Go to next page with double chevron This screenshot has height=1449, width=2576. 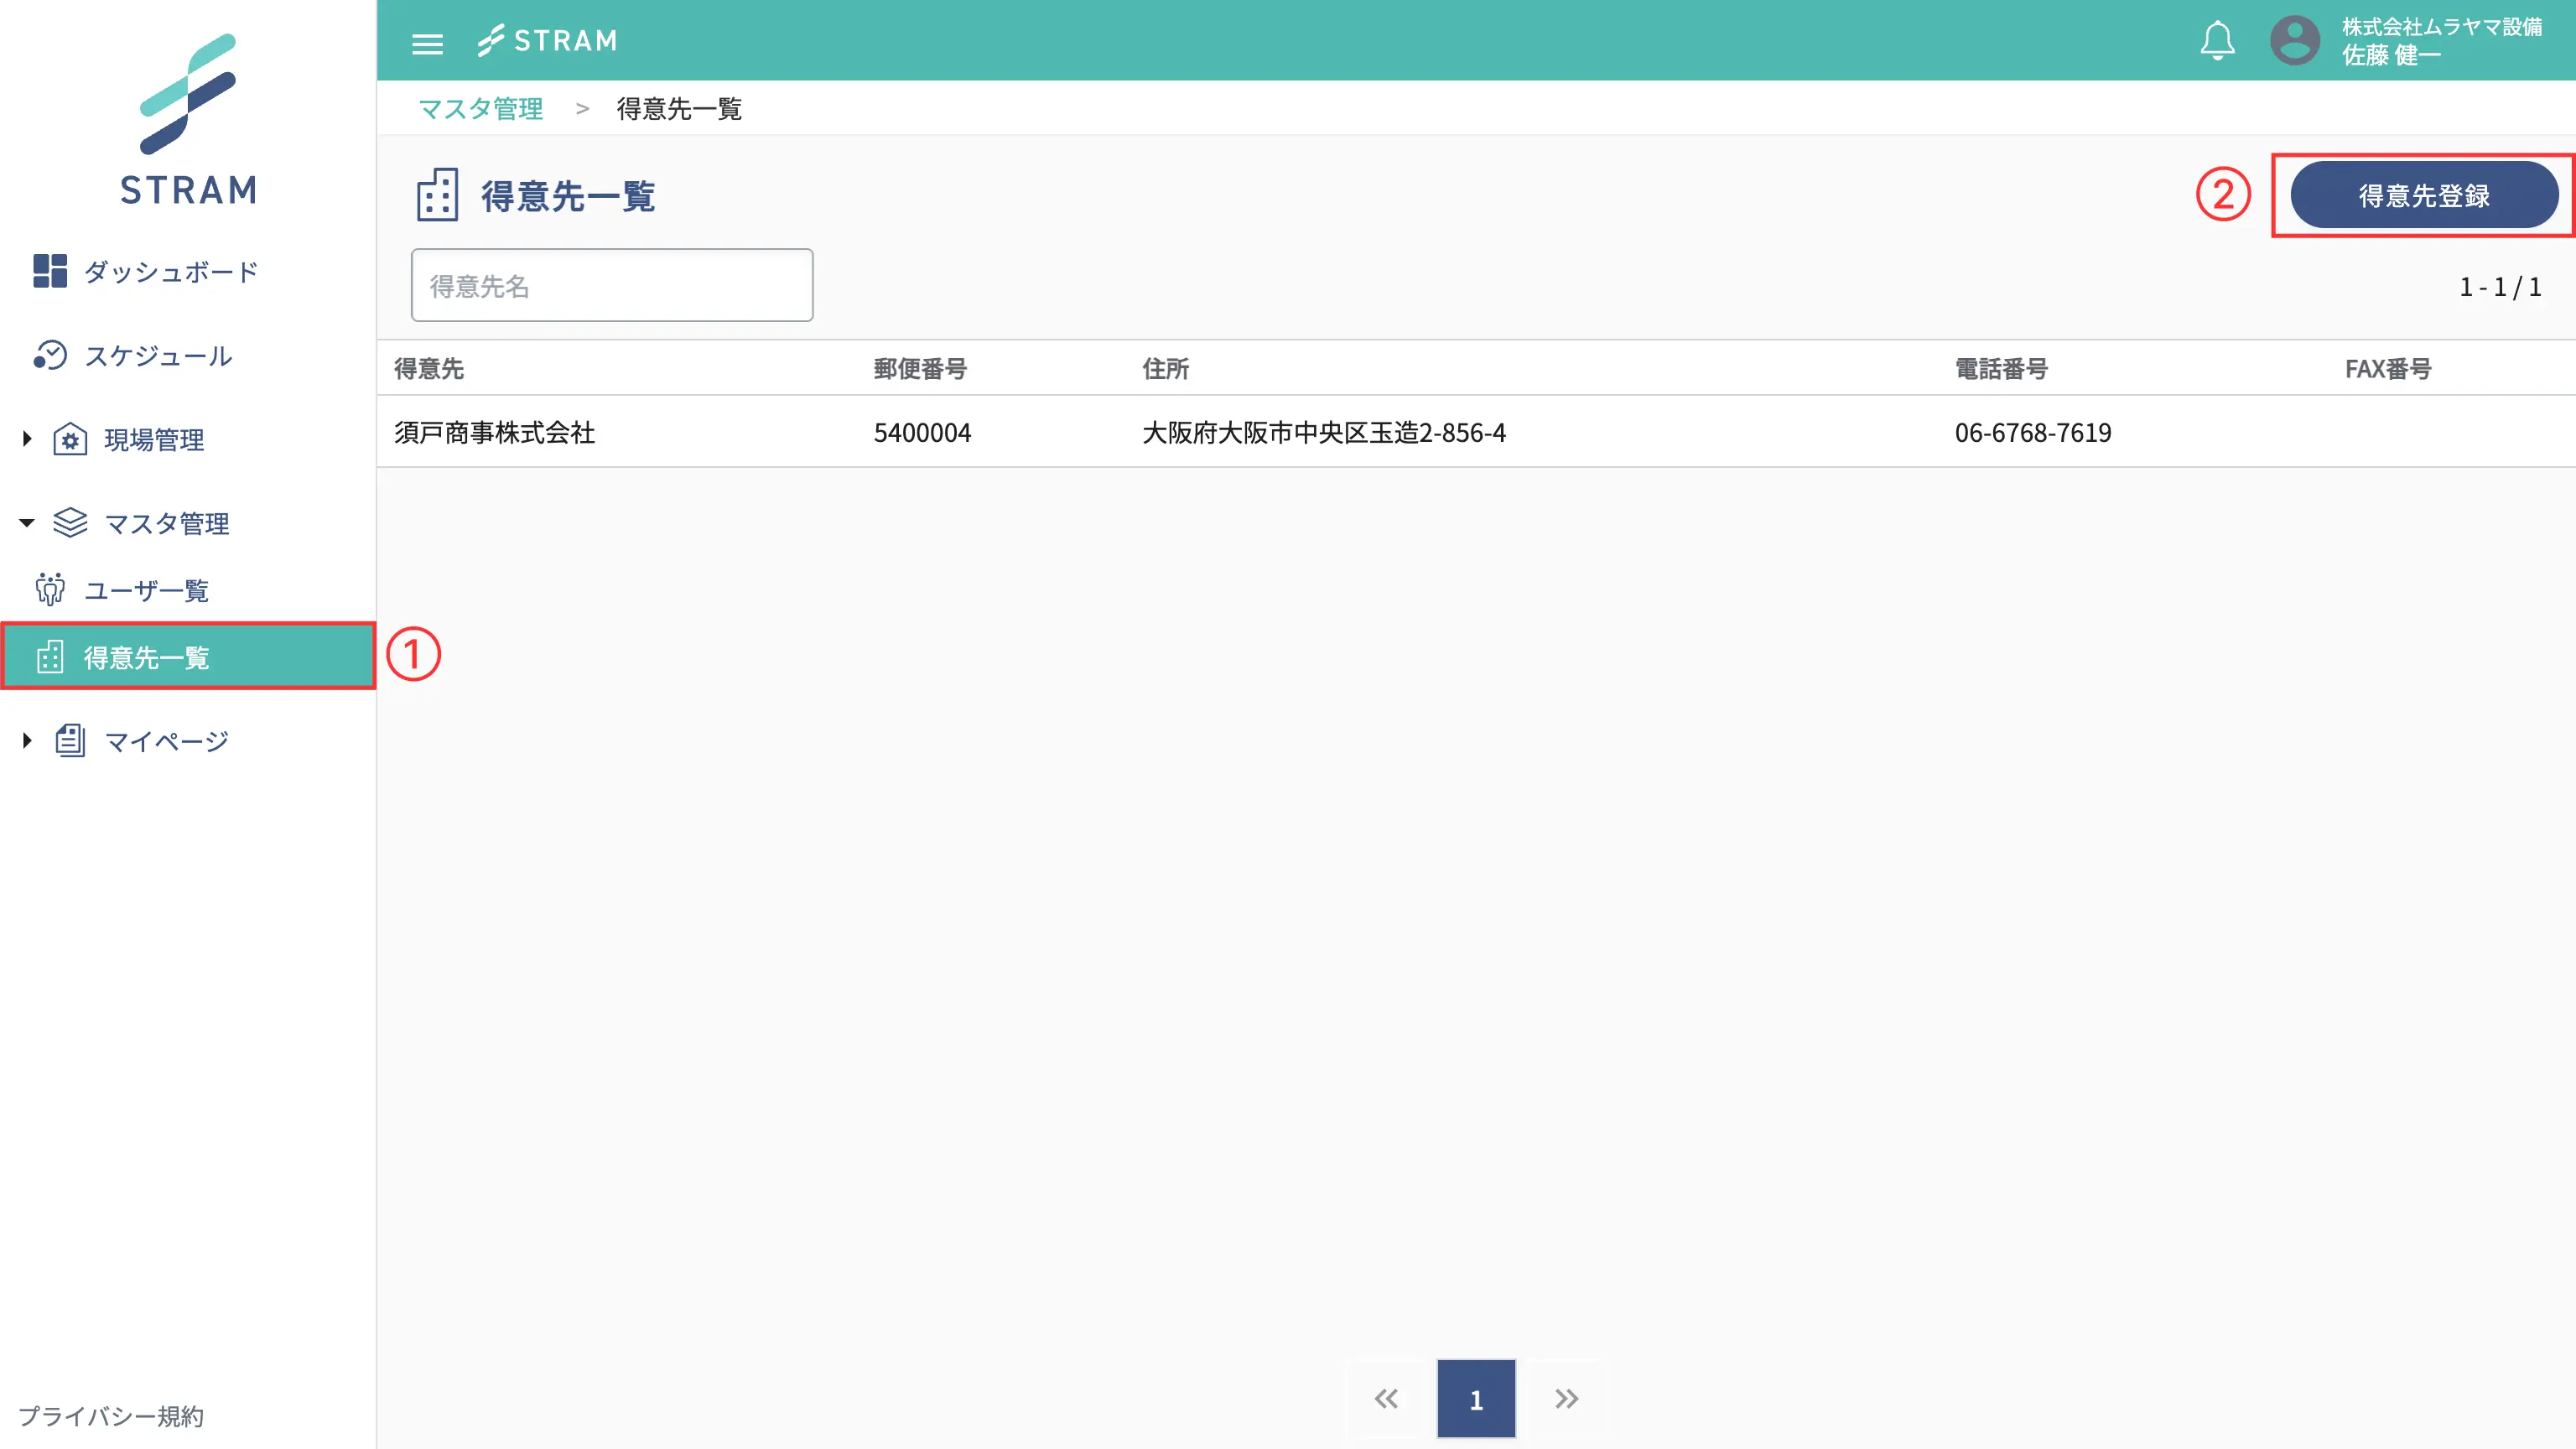(1566, 1398)
